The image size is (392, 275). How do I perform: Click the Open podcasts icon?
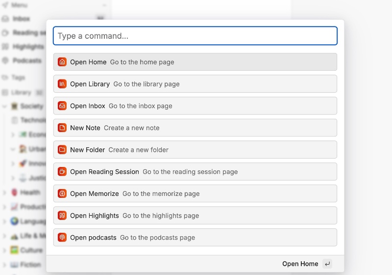pos(62,237)
